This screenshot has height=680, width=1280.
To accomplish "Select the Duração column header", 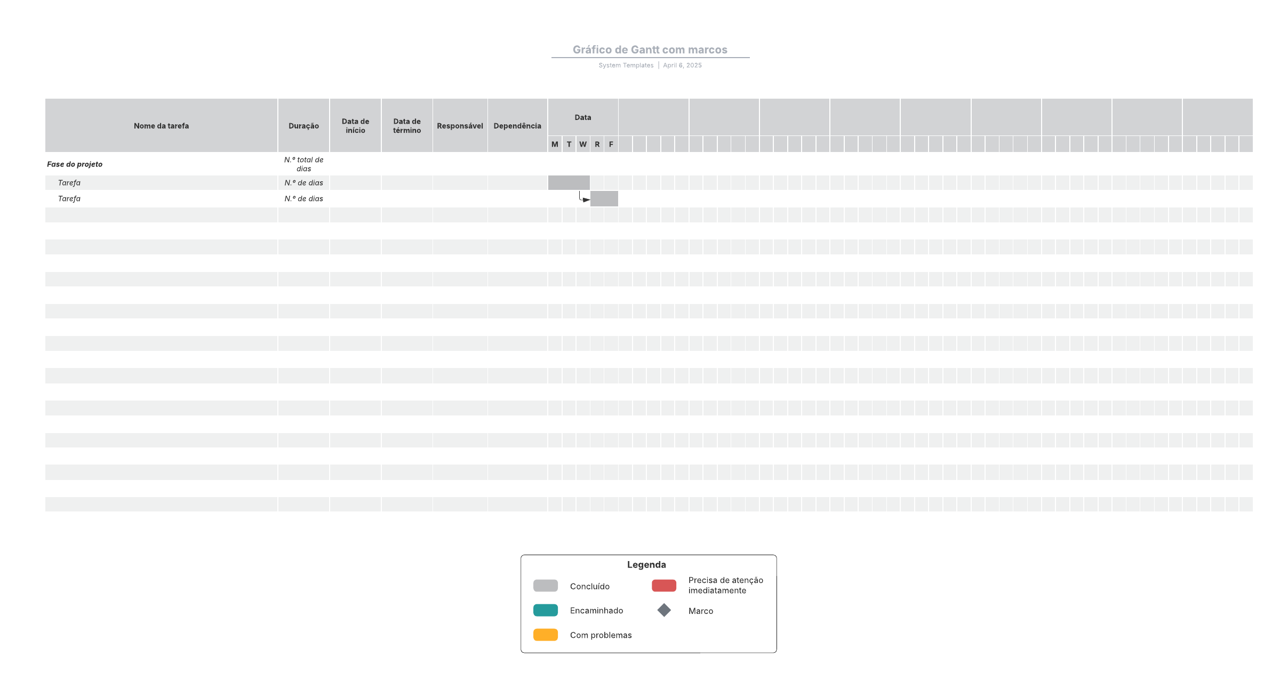I will tap(303, 126).
